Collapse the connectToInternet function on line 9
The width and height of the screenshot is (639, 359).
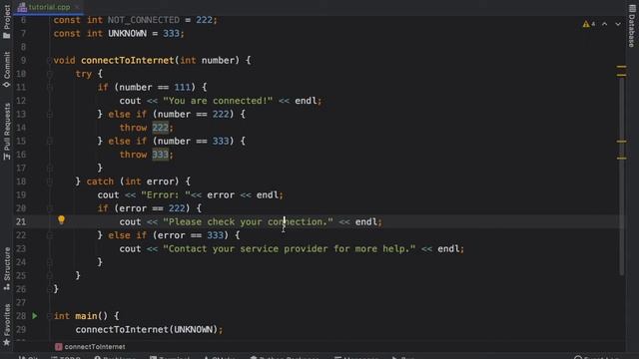pyautogui.click(x=50, y=60)
